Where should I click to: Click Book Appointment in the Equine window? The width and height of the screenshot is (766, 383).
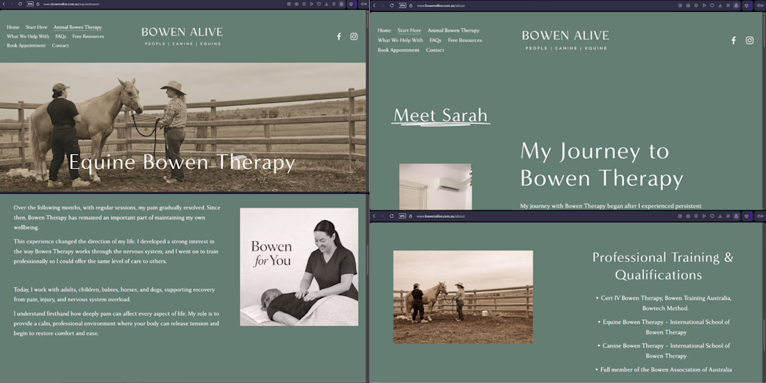tap(26, 45)
